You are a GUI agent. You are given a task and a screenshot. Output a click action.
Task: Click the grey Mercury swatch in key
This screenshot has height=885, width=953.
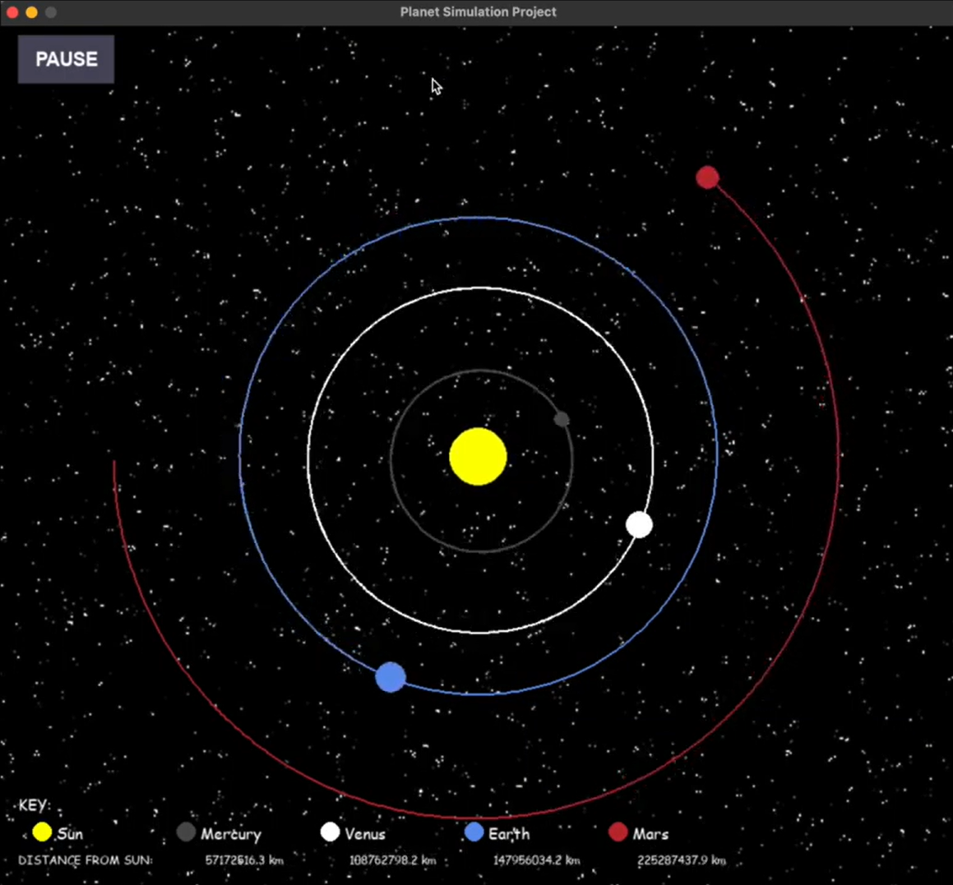(x=186, y=832)
